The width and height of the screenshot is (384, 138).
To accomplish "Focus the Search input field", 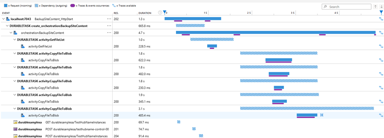I will click(347, 7).
